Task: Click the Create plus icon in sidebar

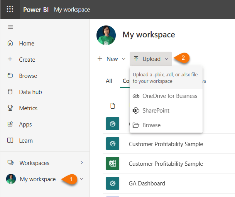Action: pos(10,59)
